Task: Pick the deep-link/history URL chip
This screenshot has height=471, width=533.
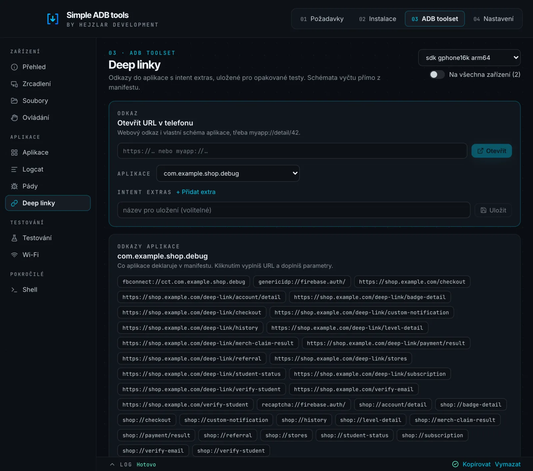Action: [x=190, y=328]
